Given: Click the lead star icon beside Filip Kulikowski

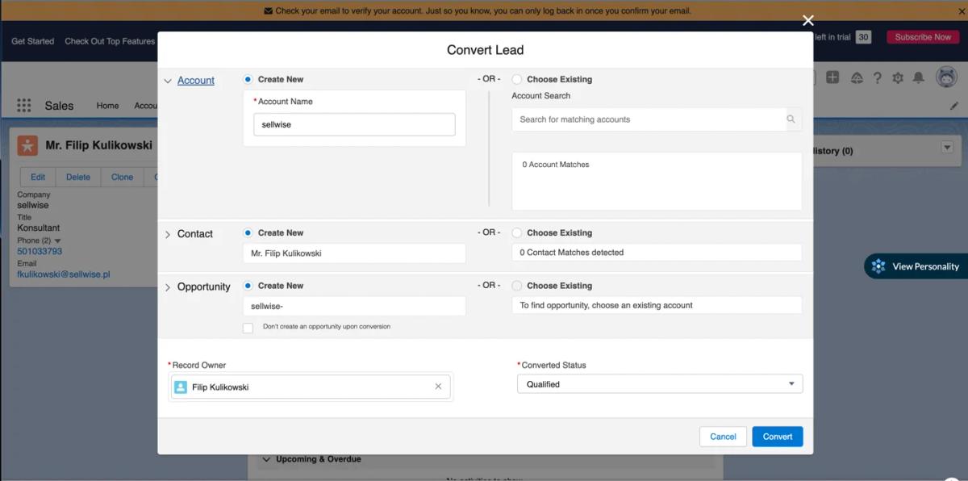Looking at the screenshot, I should [x=27, y=145].
